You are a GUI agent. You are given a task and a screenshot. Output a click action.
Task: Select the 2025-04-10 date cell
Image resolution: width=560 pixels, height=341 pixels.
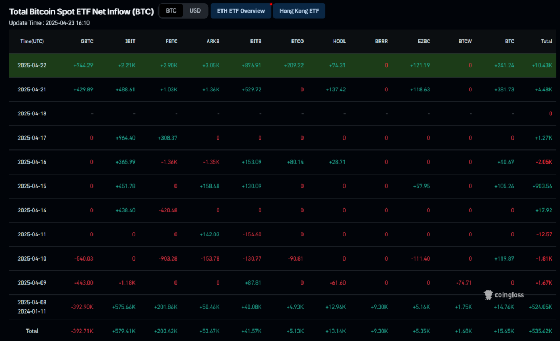[32, 258]
